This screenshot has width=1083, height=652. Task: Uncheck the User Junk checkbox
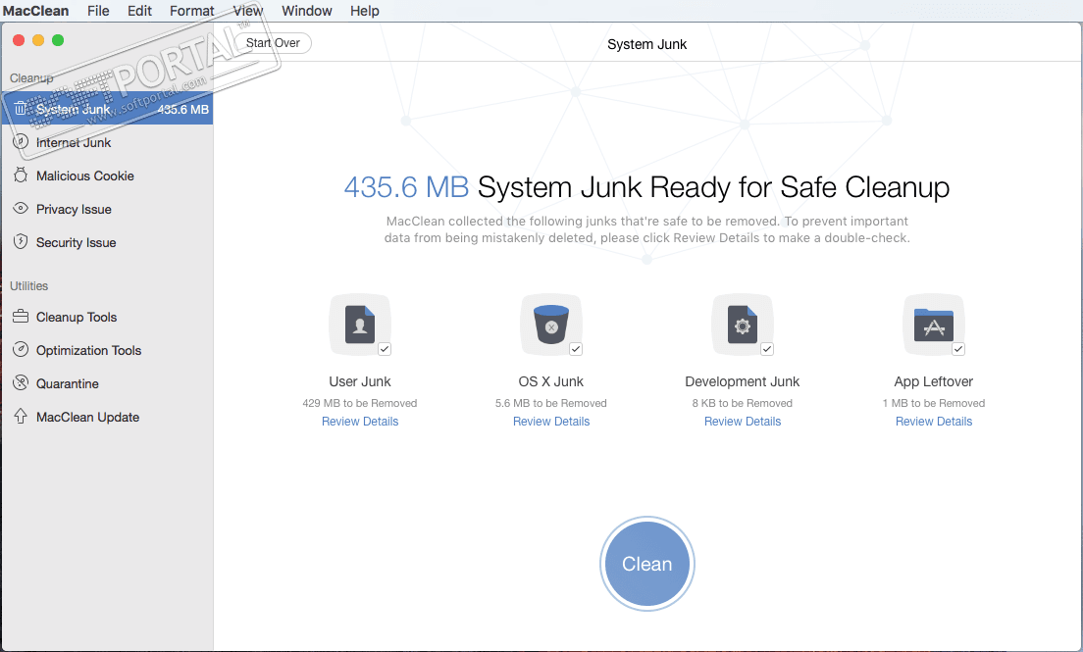[x=385, y=349]
